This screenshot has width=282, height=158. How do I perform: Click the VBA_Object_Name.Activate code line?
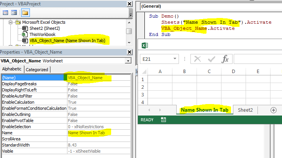(198, 28)
